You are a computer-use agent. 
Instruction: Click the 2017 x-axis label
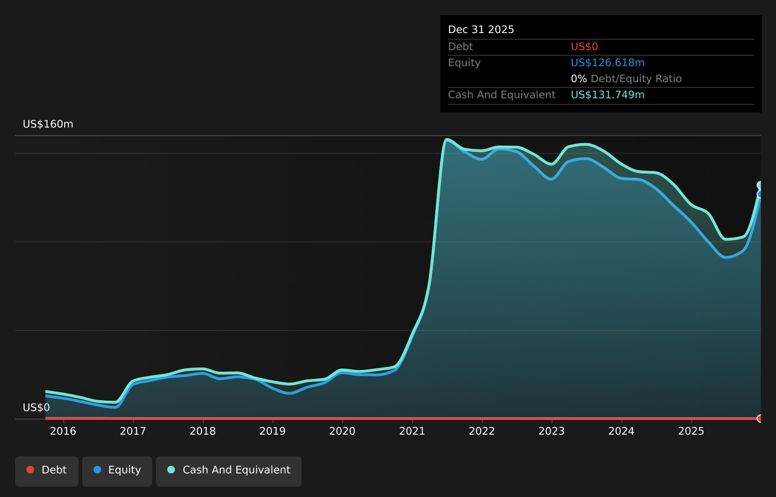[133, 431]
